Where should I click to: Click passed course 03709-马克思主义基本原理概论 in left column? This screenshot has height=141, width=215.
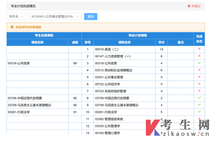coord(29,105)
